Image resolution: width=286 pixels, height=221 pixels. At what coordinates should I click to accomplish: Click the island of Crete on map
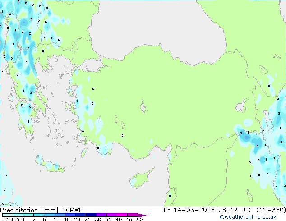point(50,164)
